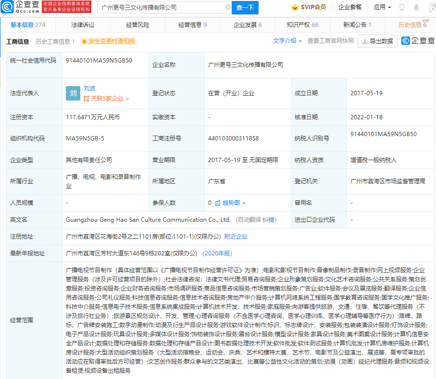Screen dimensions: 436x379
Task: Click enterprise type 其他有限责任公司
Action: [89, 160]
